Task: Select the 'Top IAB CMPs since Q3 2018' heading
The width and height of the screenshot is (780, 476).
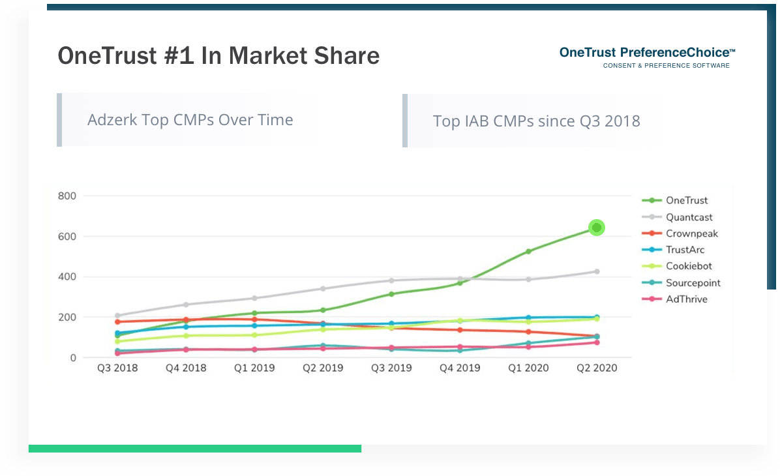Action: (536, 121)
